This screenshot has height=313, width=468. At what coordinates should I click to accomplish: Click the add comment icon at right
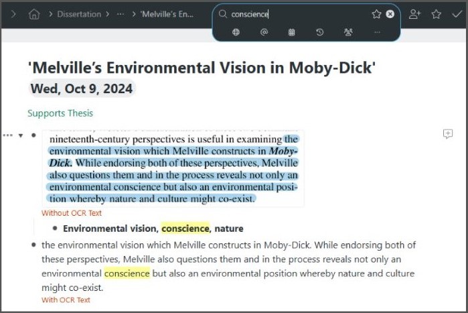tap(448, 135)
